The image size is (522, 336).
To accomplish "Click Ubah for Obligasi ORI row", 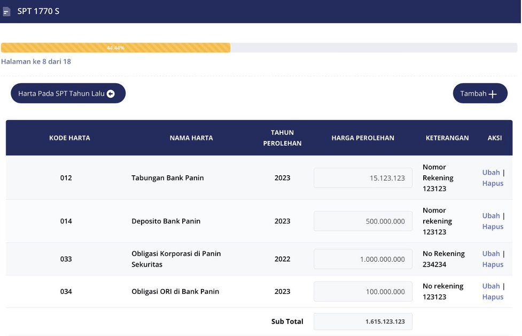I will (x=491, y=286).
